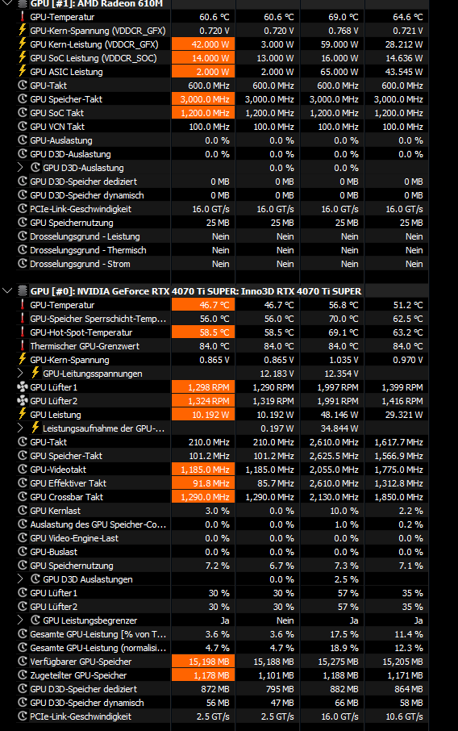Click the 1,298 RPM fan value
This screenshot has width=458, height=731.
(203, 387)
